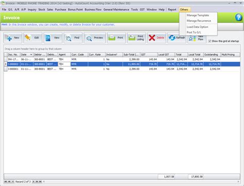The image size is (244, 186).
Task: Refresh the invoice list
Action: coord(177,38)
